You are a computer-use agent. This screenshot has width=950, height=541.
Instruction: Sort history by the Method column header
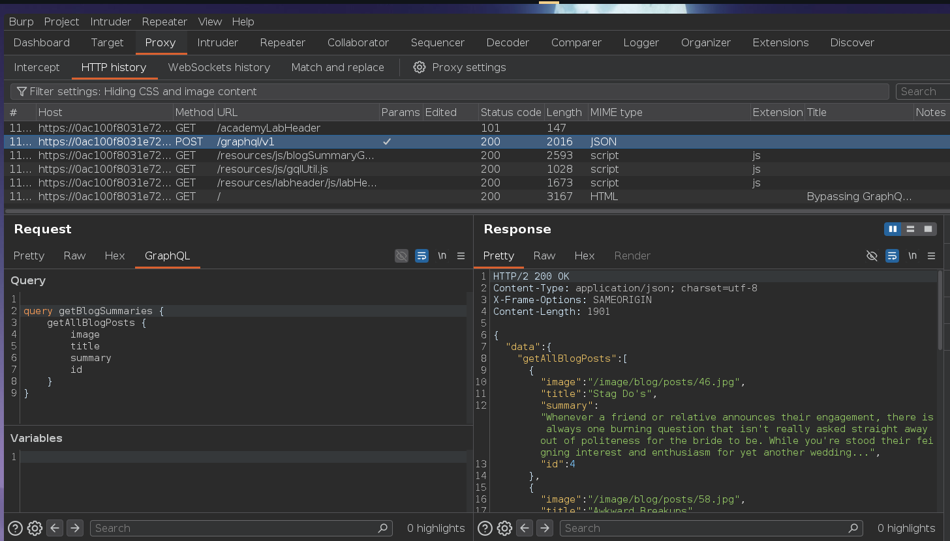click(194, 112)
